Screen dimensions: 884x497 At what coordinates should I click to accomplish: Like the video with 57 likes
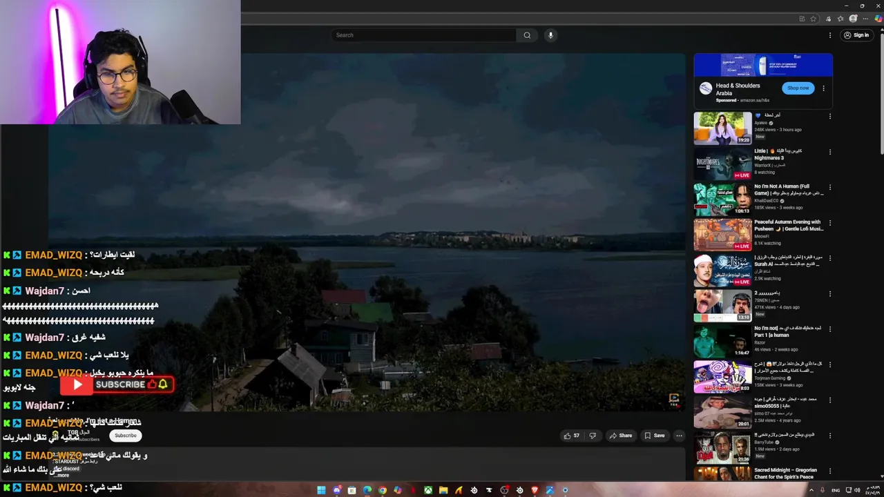571,436
